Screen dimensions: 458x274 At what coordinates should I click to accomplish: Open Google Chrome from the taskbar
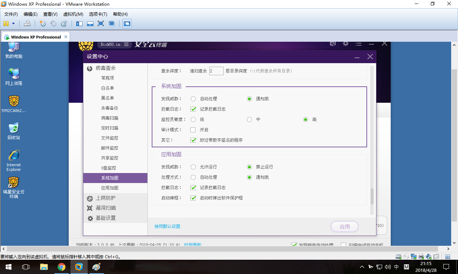pos(62,267)
